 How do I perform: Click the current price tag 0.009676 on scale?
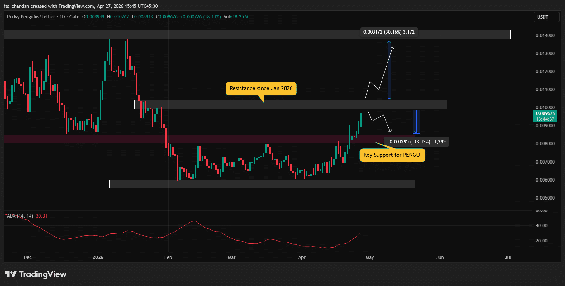click(545, 113)
